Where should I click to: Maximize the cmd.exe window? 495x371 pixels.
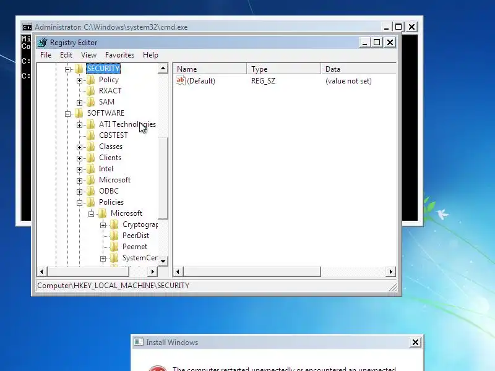pyautogui.click(x=398, y=27)
